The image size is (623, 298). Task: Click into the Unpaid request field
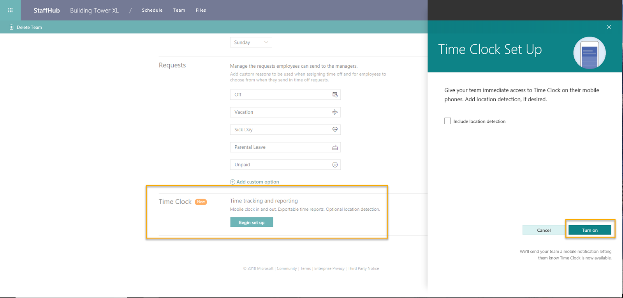[285, 165]
